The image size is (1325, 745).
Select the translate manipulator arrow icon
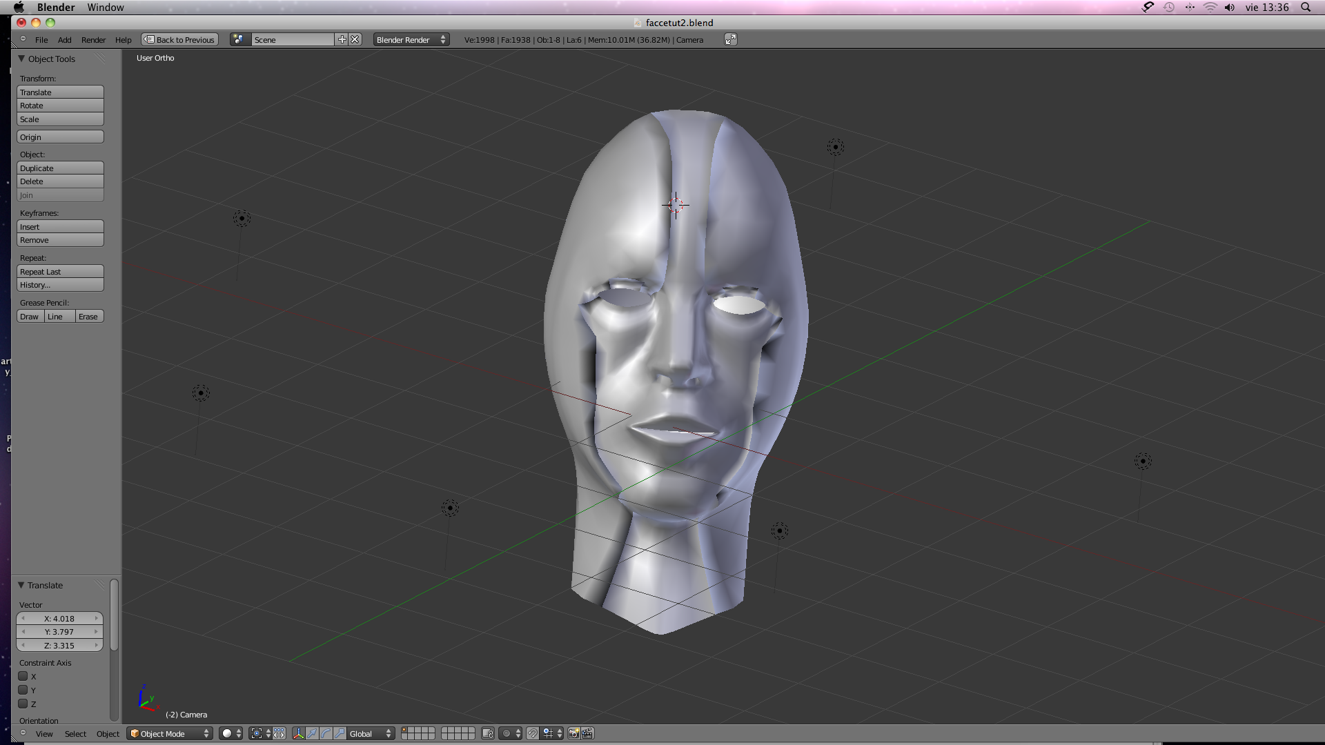click(312, 734)
